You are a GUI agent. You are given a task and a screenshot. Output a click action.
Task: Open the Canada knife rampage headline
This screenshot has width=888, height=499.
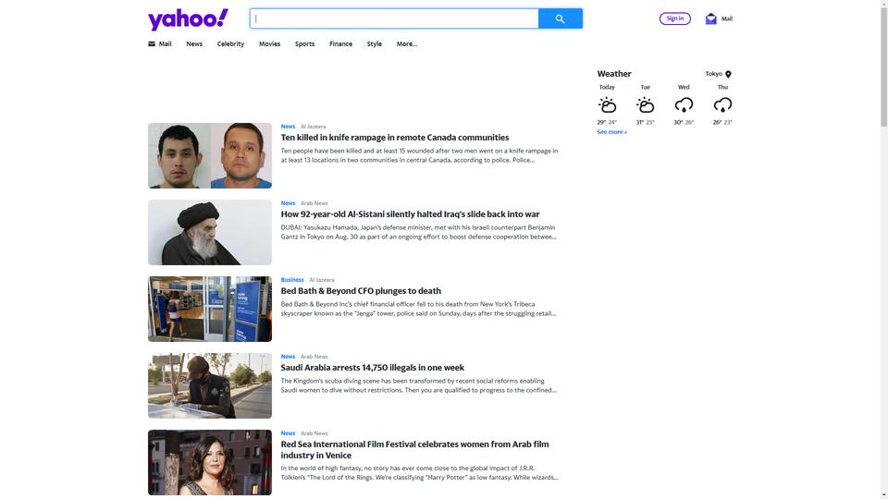click(395, 138)
